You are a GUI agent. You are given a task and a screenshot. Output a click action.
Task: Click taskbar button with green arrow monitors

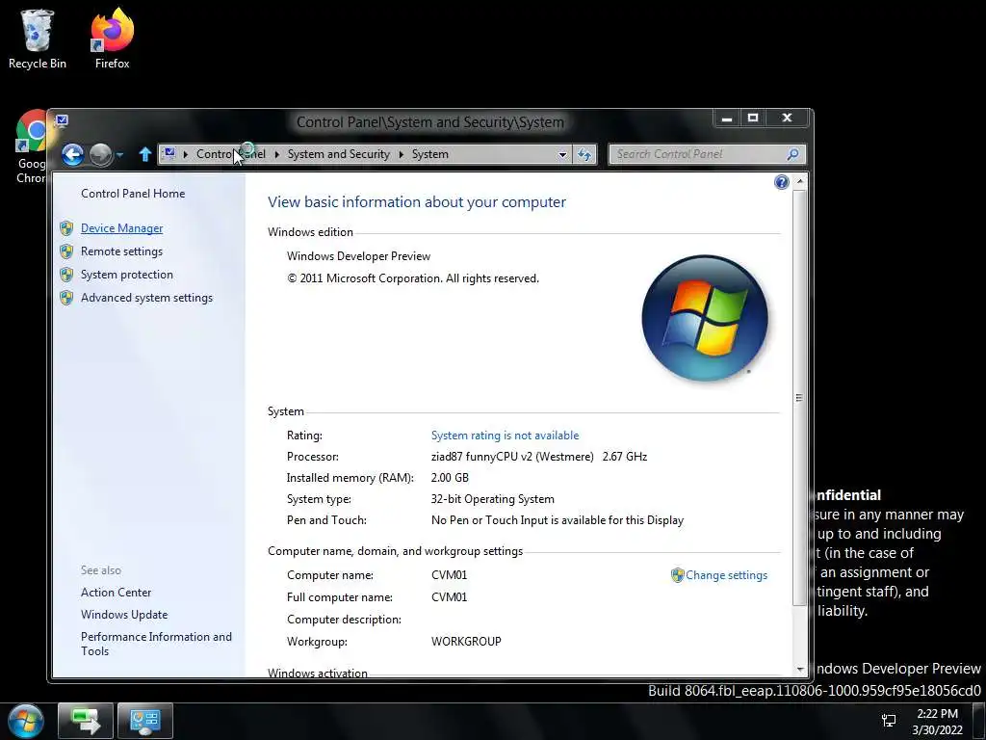(x=86, y=721)
